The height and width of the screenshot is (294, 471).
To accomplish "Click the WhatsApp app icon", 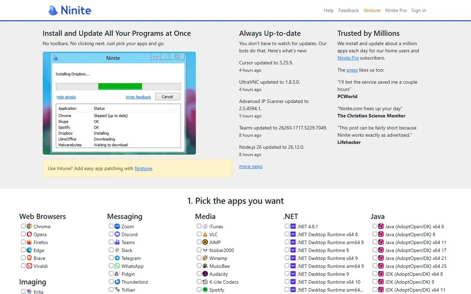I will (117, 266).
